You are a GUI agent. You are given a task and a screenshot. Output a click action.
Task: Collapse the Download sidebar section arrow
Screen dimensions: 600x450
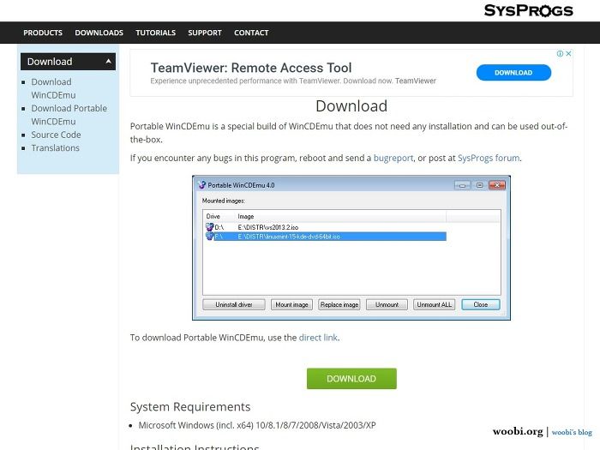coord(108,61)
